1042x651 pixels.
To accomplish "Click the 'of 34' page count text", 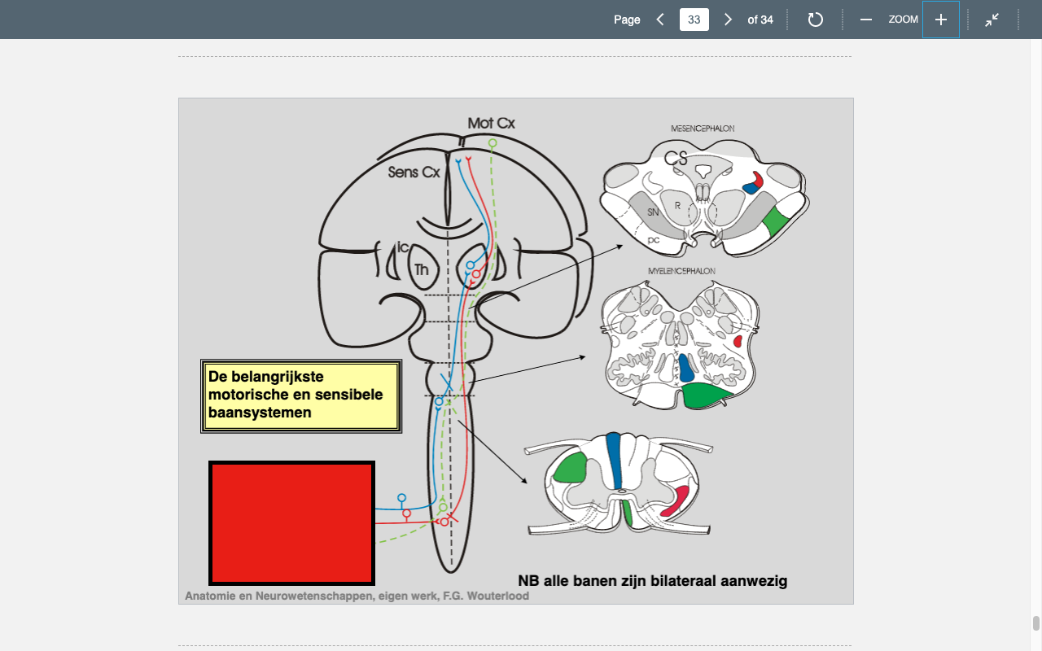I will (760, 20).
